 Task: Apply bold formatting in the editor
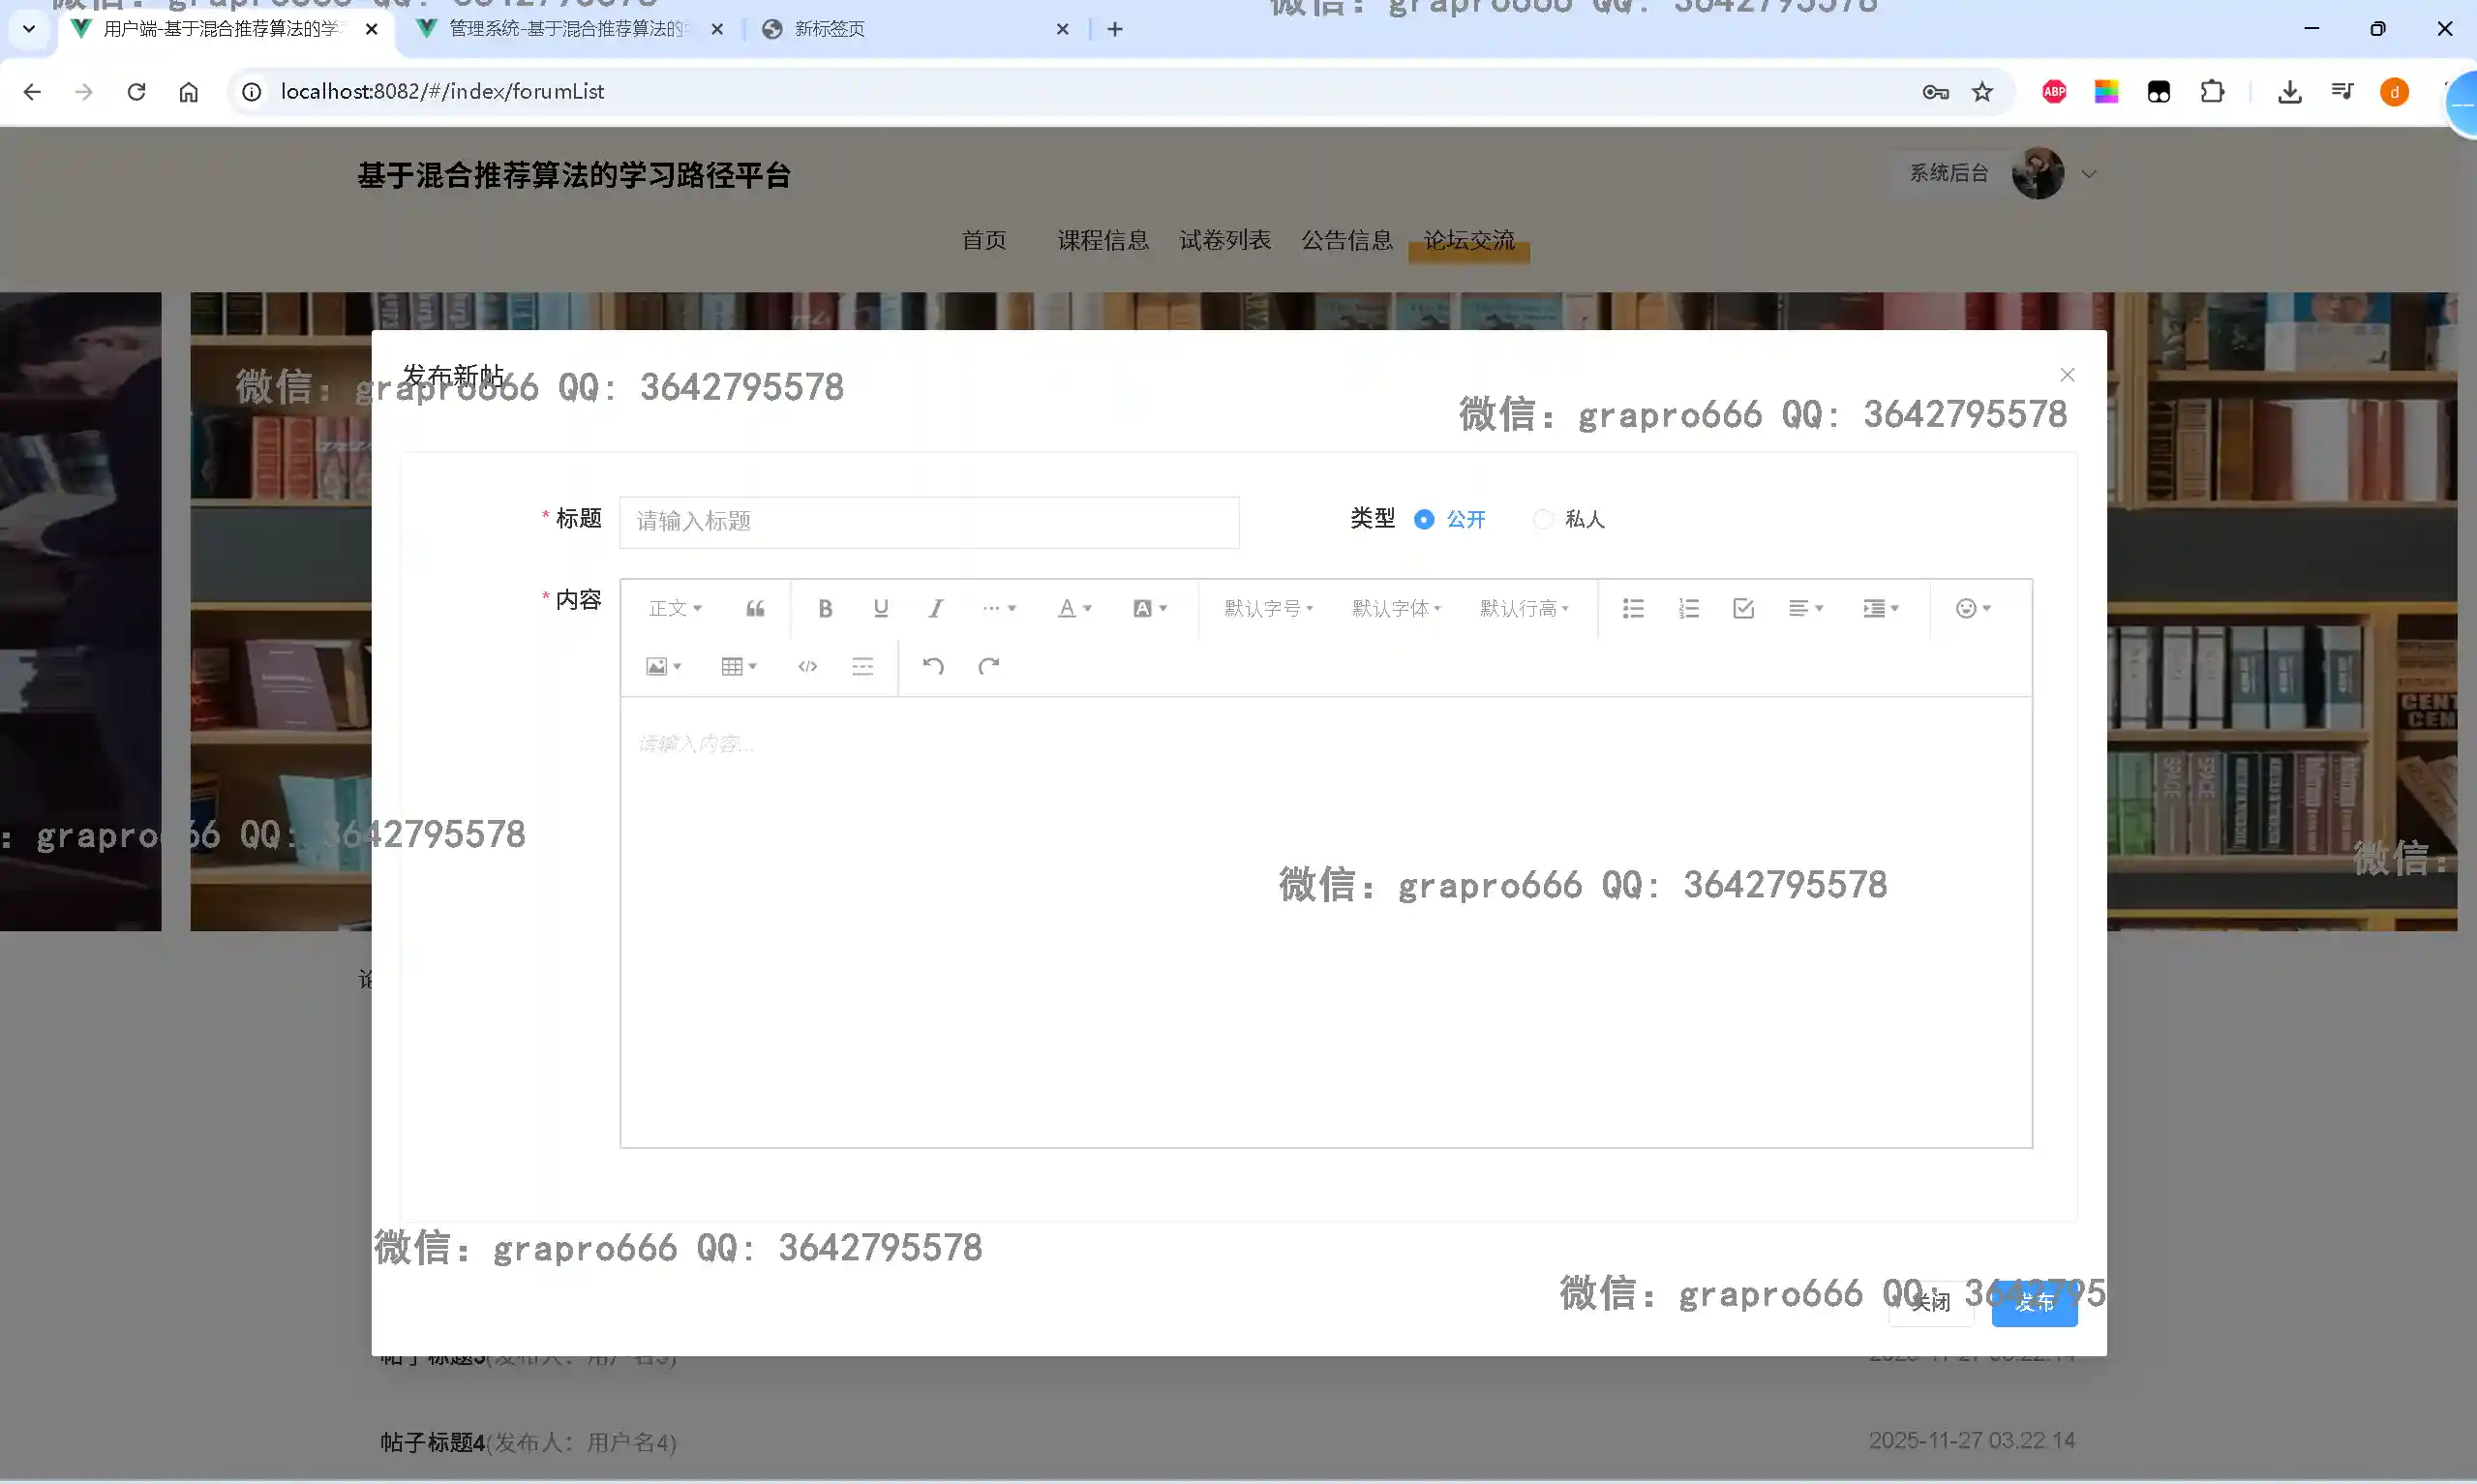coord(825,608)
